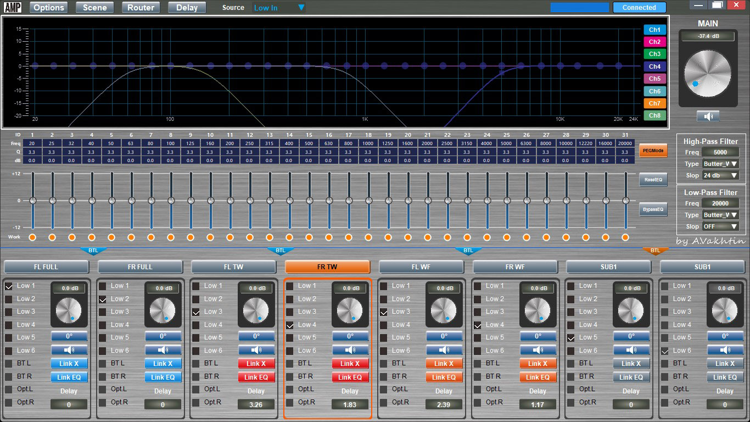Open the Router menu
Viewport: 750px width, 422px height.
(141, 8)
